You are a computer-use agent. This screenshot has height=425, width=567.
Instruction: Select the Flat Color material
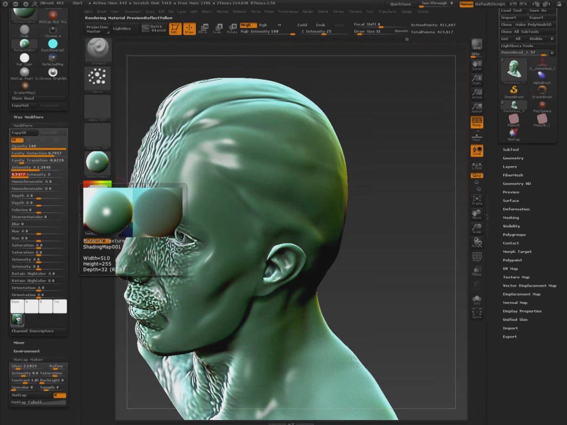[24, 59]
